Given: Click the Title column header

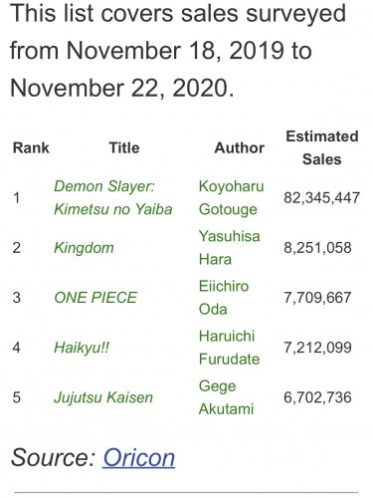Looking at the screenshot, I should pyautogui.click(x=124, y=147).
